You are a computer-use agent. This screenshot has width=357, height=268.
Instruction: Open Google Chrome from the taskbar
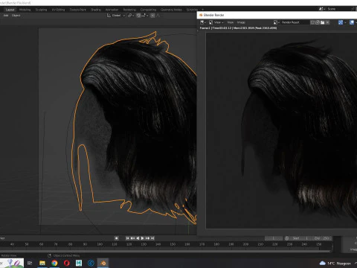(x=54, y=263)
